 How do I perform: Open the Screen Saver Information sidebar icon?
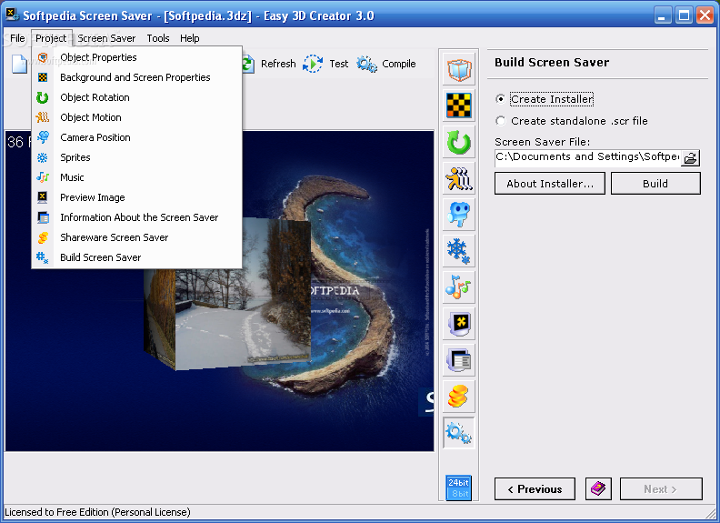(459, 360)
